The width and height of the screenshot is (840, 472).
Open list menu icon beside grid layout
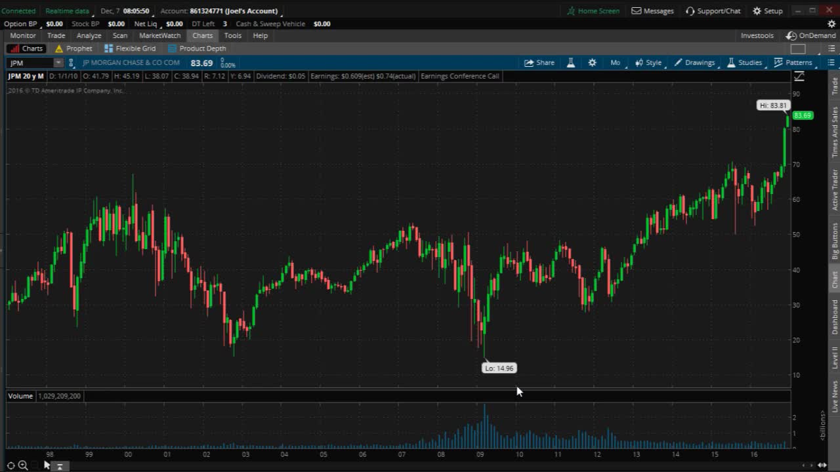click(x=831, y=49)
